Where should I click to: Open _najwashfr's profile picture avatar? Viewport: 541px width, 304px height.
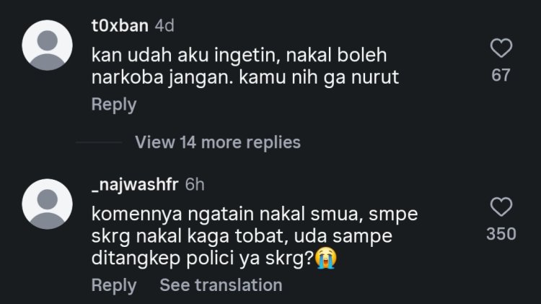[48, 204]
